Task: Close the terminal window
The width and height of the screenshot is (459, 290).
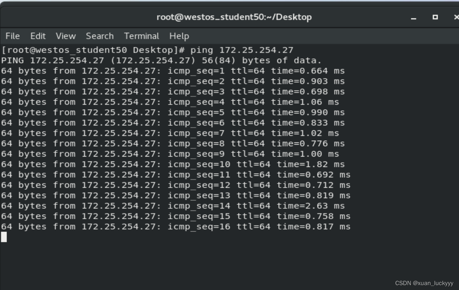Action: (456, 17)
